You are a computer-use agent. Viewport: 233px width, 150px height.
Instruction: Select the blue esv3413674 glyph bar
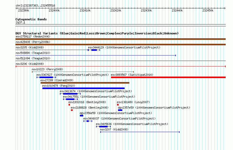click(70, 94)
